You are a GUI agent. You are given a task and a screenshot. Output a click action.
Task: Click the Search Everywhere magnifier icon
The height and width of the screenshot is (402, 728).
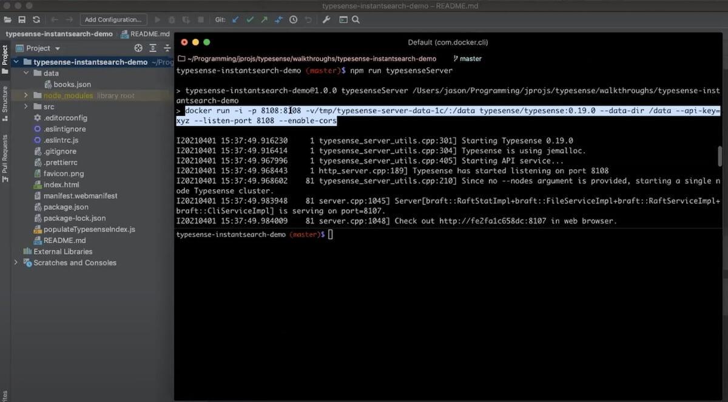(x=356, y=19)
